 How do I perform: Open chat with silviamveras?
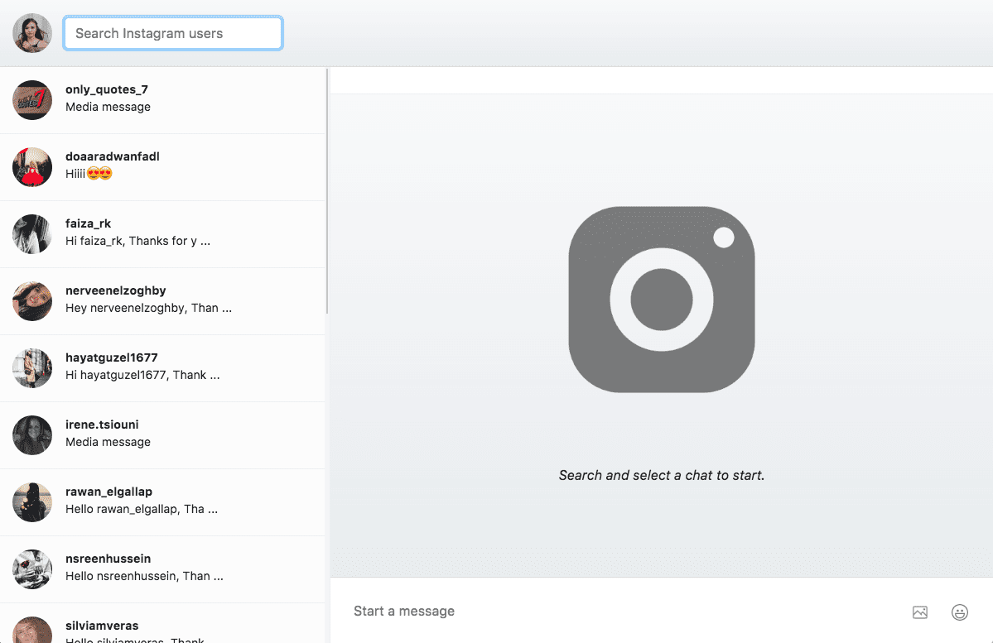click(x=162, y=623)
